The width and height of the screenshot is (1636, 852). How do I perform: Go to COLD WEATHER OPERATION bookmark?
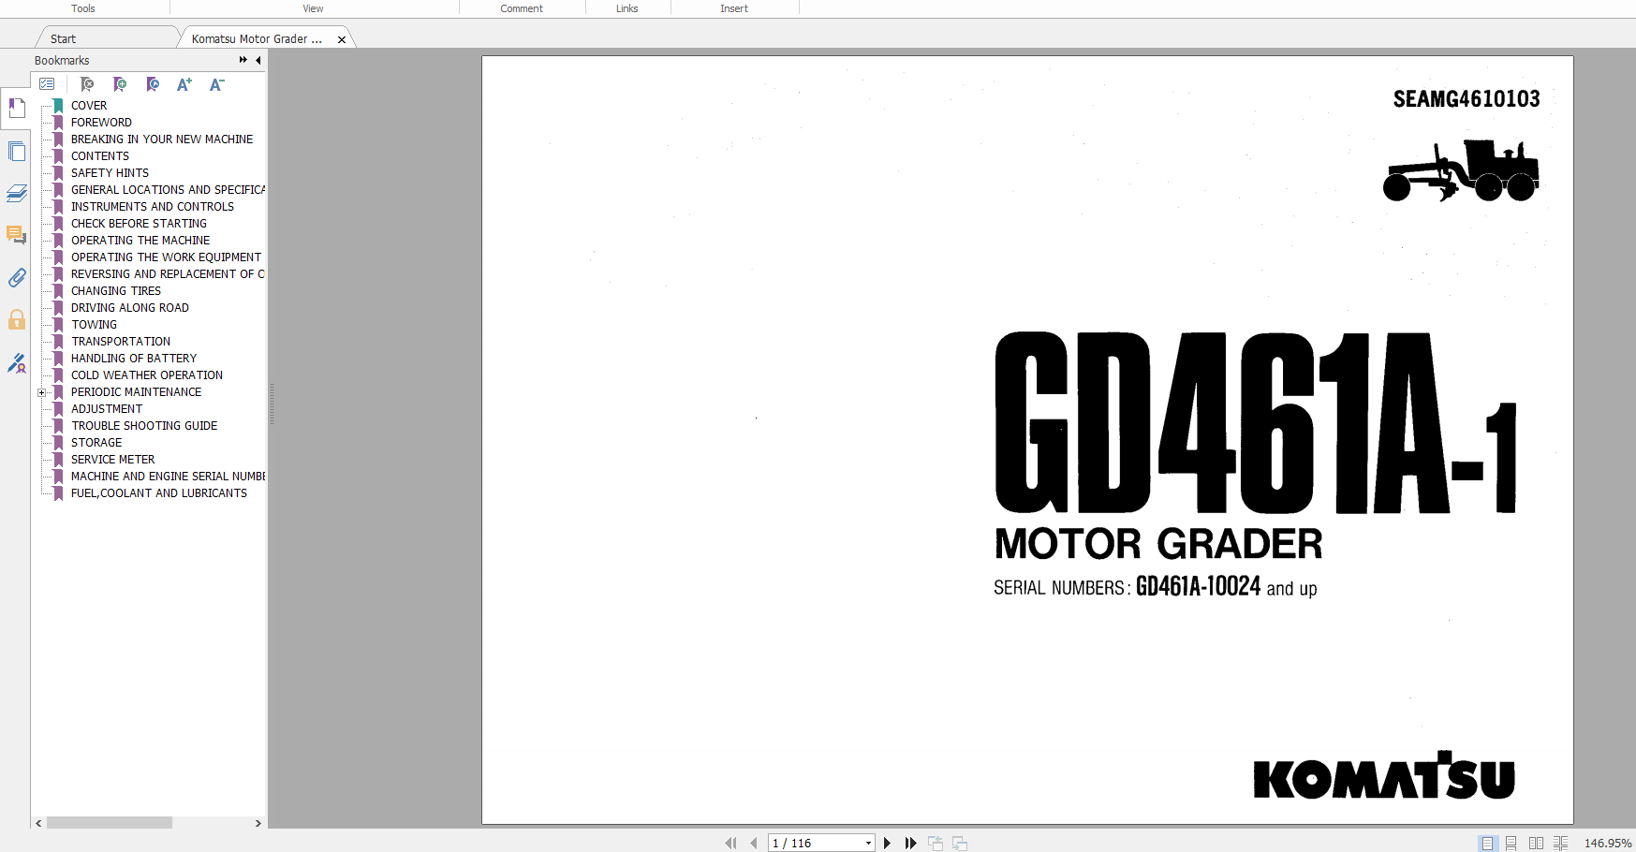[x=147, y=375]
